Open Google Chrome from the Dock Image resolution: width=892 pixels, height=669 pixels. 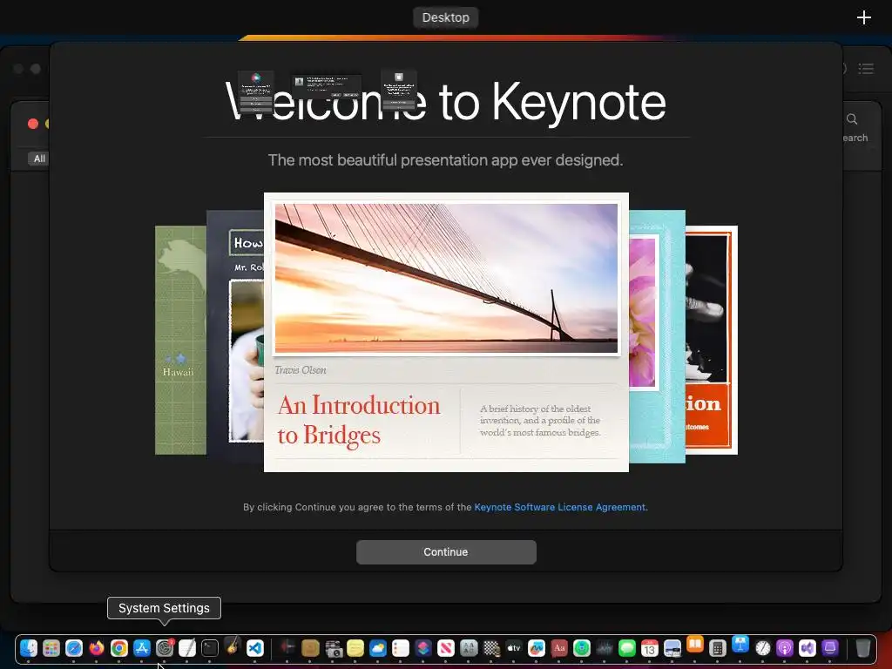click(118, 648)
